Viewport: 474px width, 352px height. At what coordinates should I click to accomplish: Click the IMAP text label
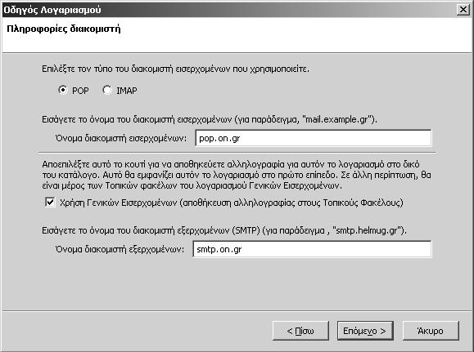127,91
